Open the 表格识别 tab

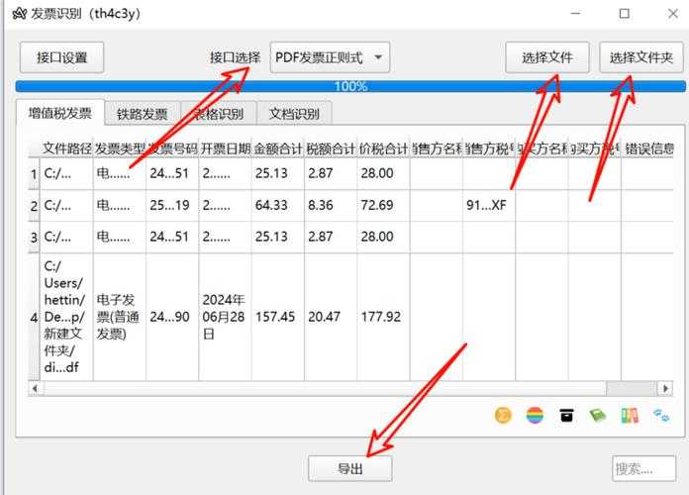(219, 114)
